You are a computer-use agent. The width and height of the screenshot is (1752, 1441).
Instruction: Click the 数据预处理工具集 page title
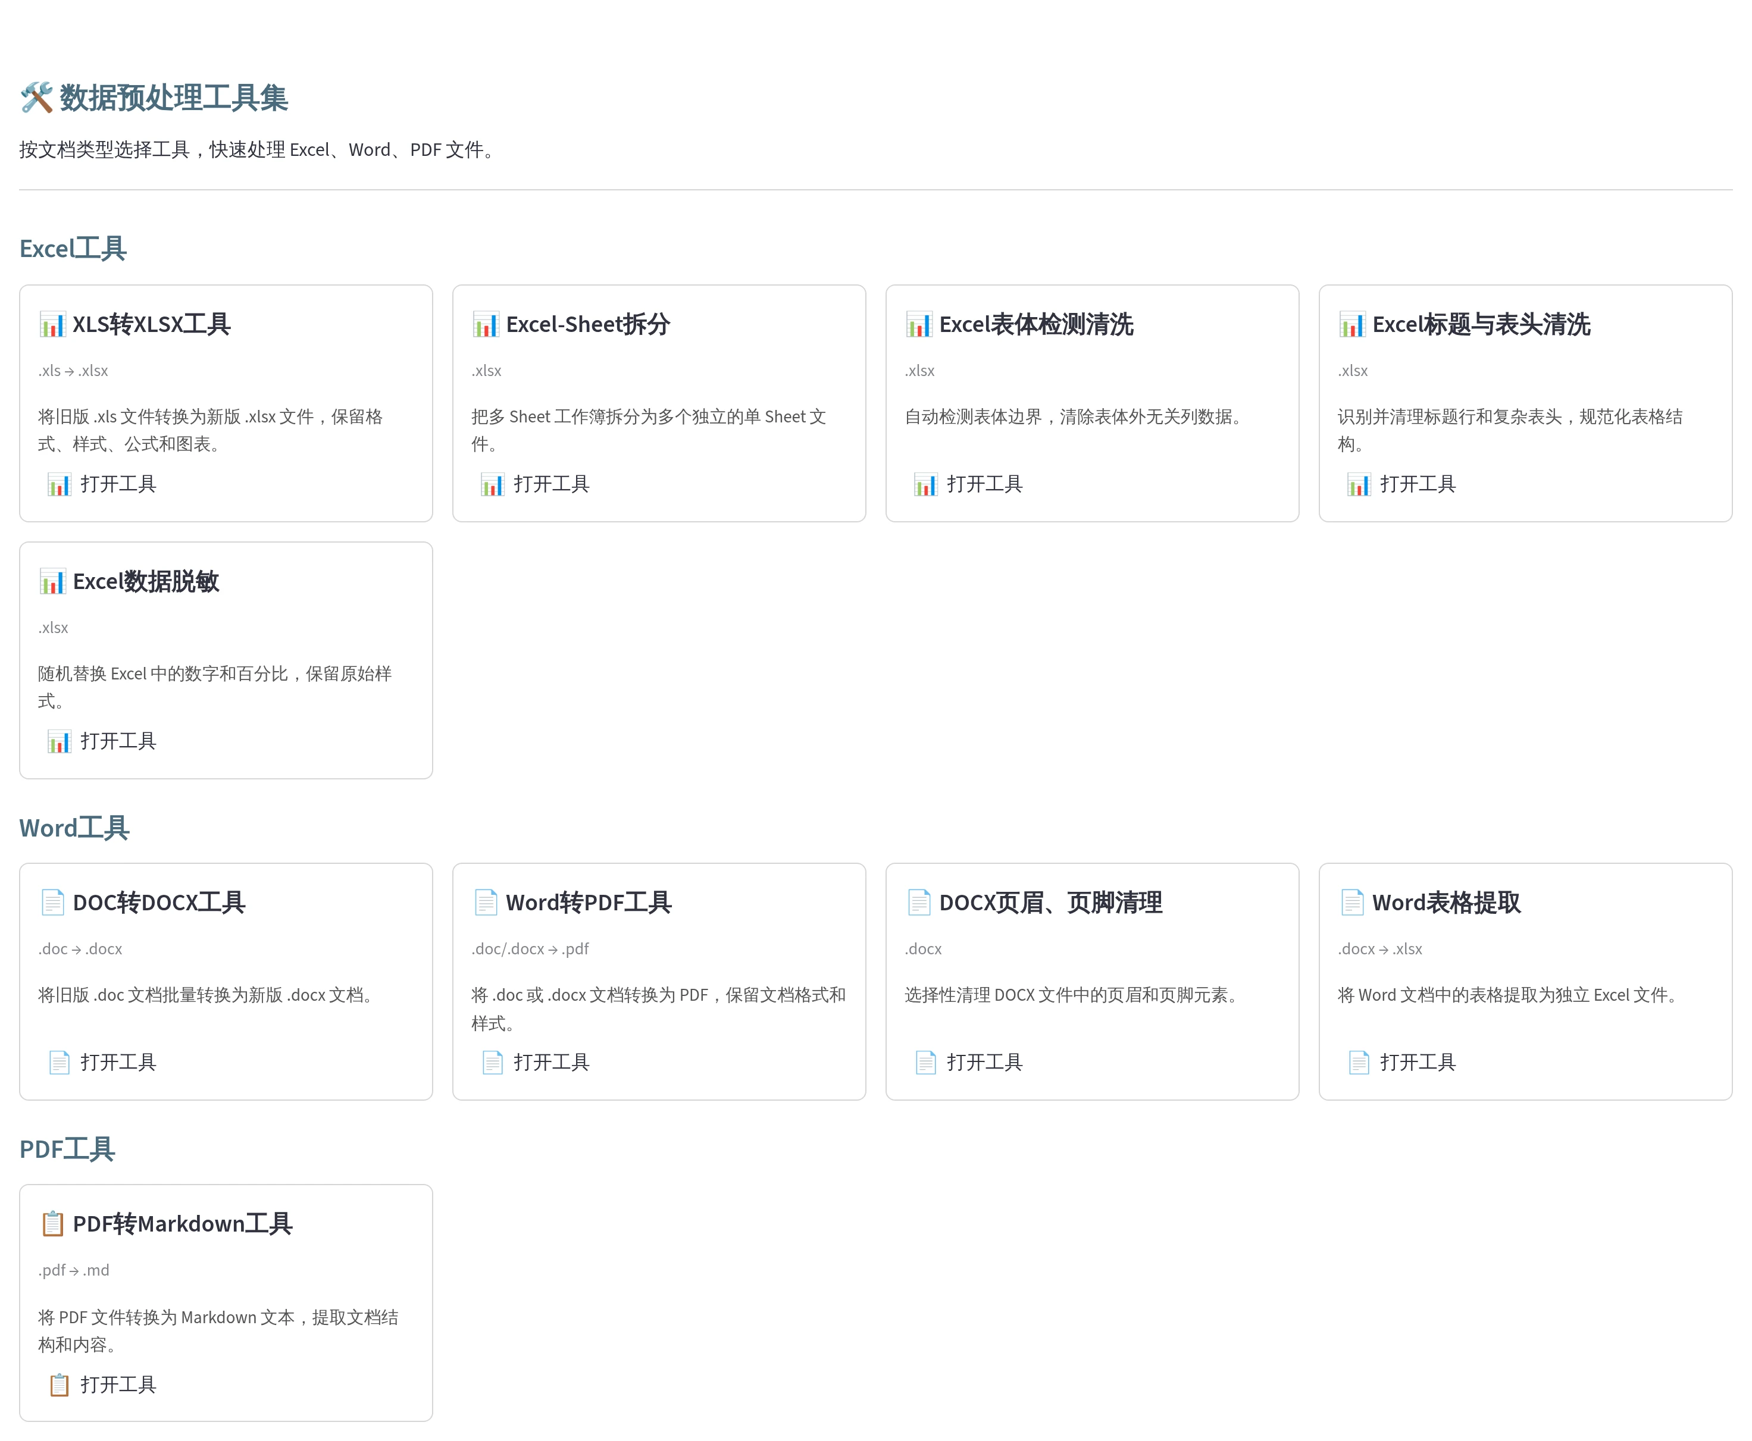(x=174, y=98)
